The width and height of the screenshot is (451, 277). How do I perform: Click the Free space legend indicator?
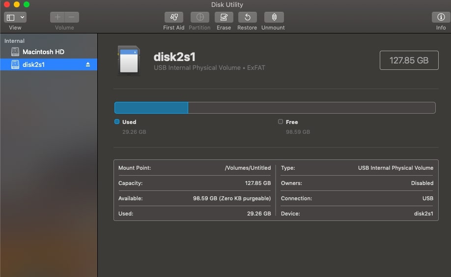click(x=281, y=122)
